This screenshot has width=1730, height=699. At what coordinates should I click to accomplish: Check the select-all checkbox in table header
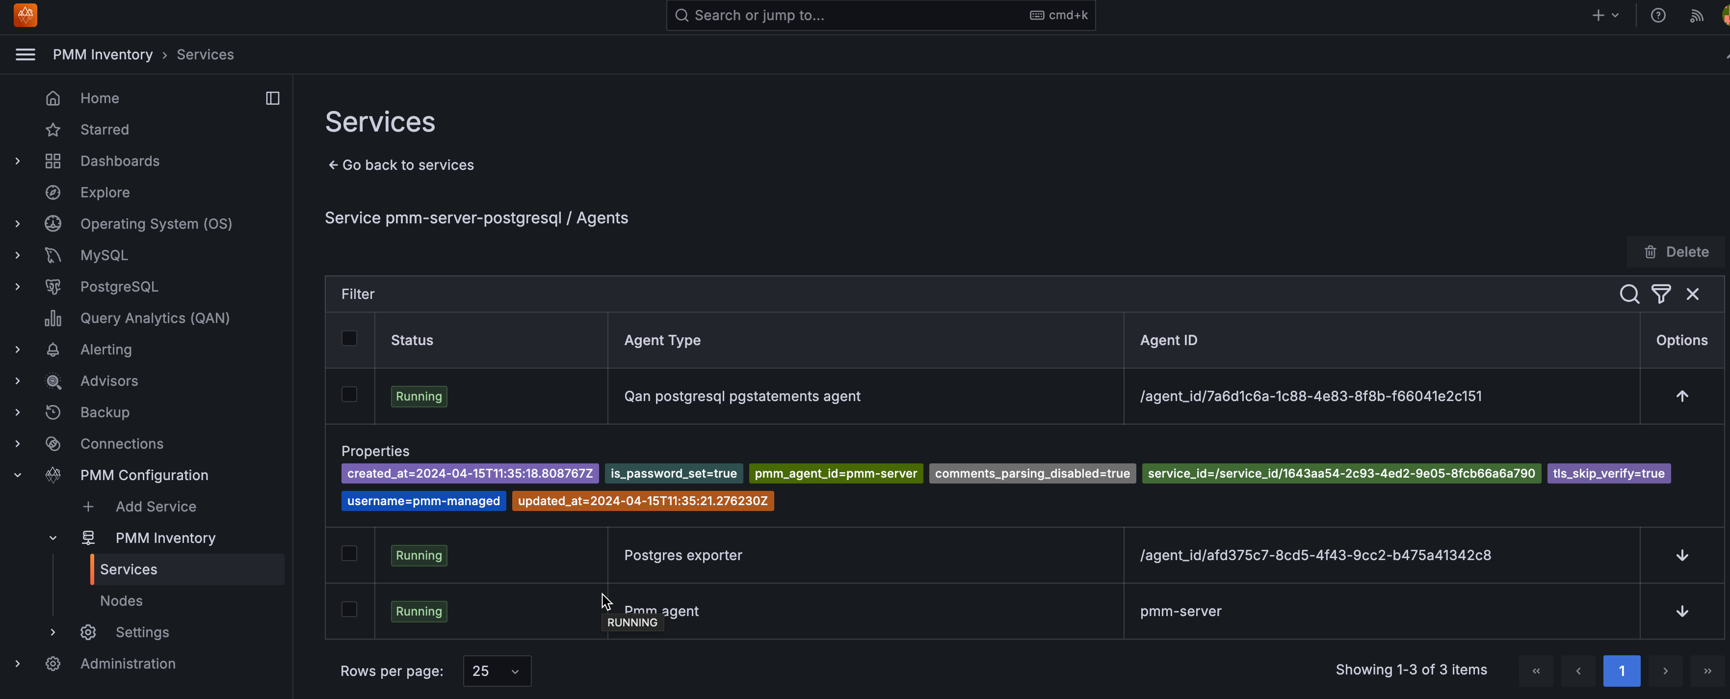click(349, 339)
